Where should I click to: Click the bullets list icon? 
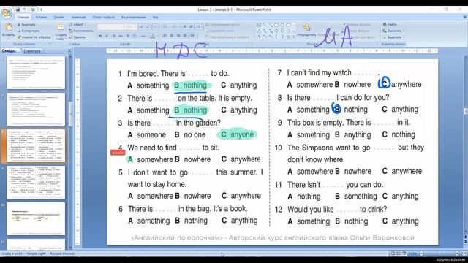coord(166,27)
